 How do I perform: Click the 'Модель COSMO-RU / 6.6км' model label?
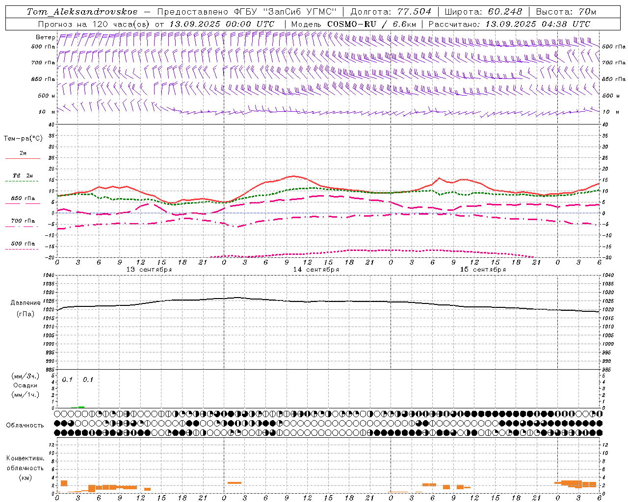pos(354,24)
